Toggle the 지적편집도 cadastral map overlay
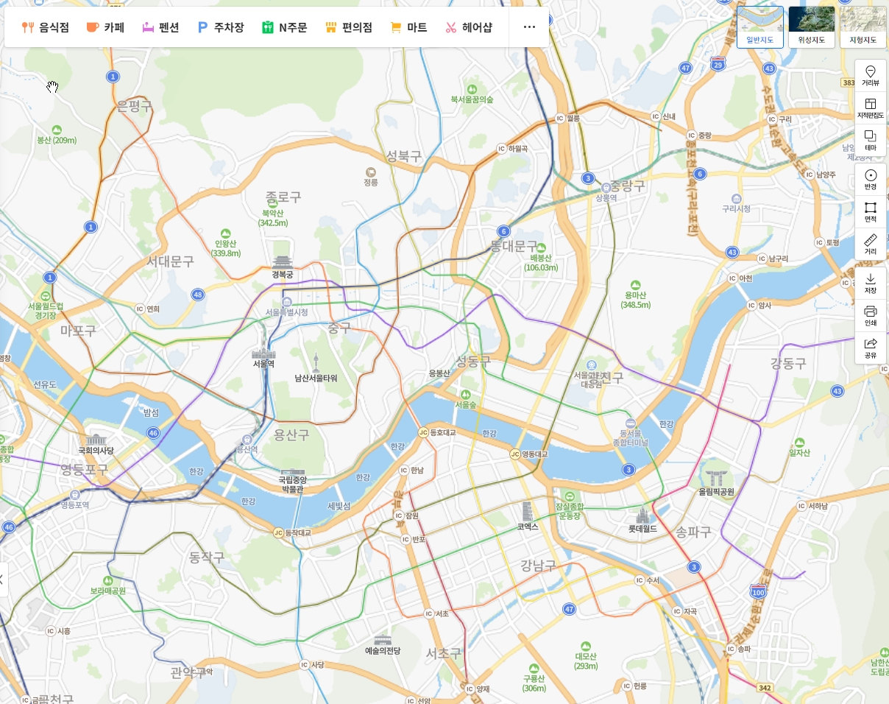 coord(871,108)
